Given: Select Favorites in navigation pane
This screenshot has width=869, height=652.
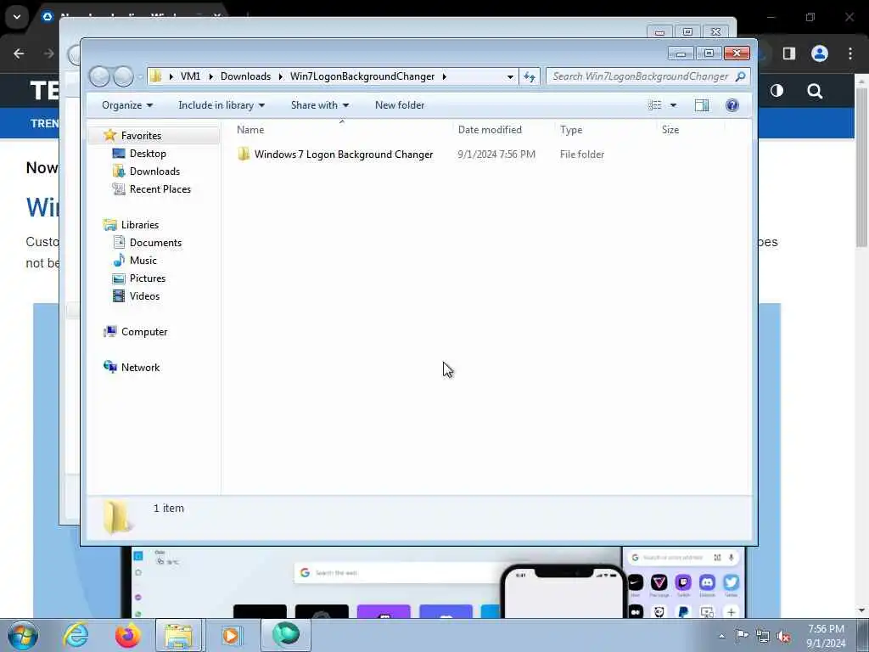Looking at the screenshot, I should click(x=142, y=136).
